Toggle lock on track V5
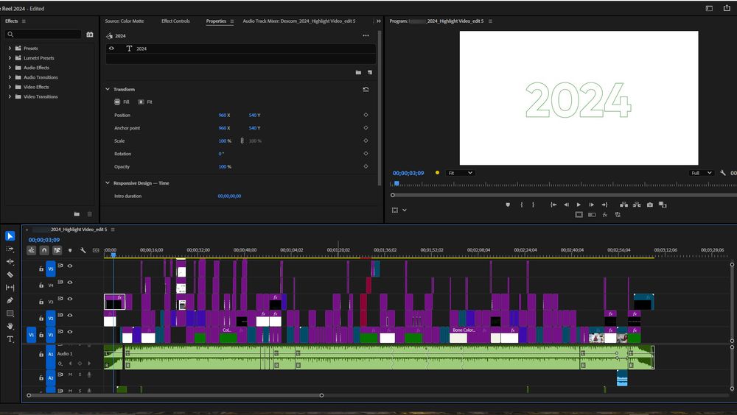 tap(41, 269)
